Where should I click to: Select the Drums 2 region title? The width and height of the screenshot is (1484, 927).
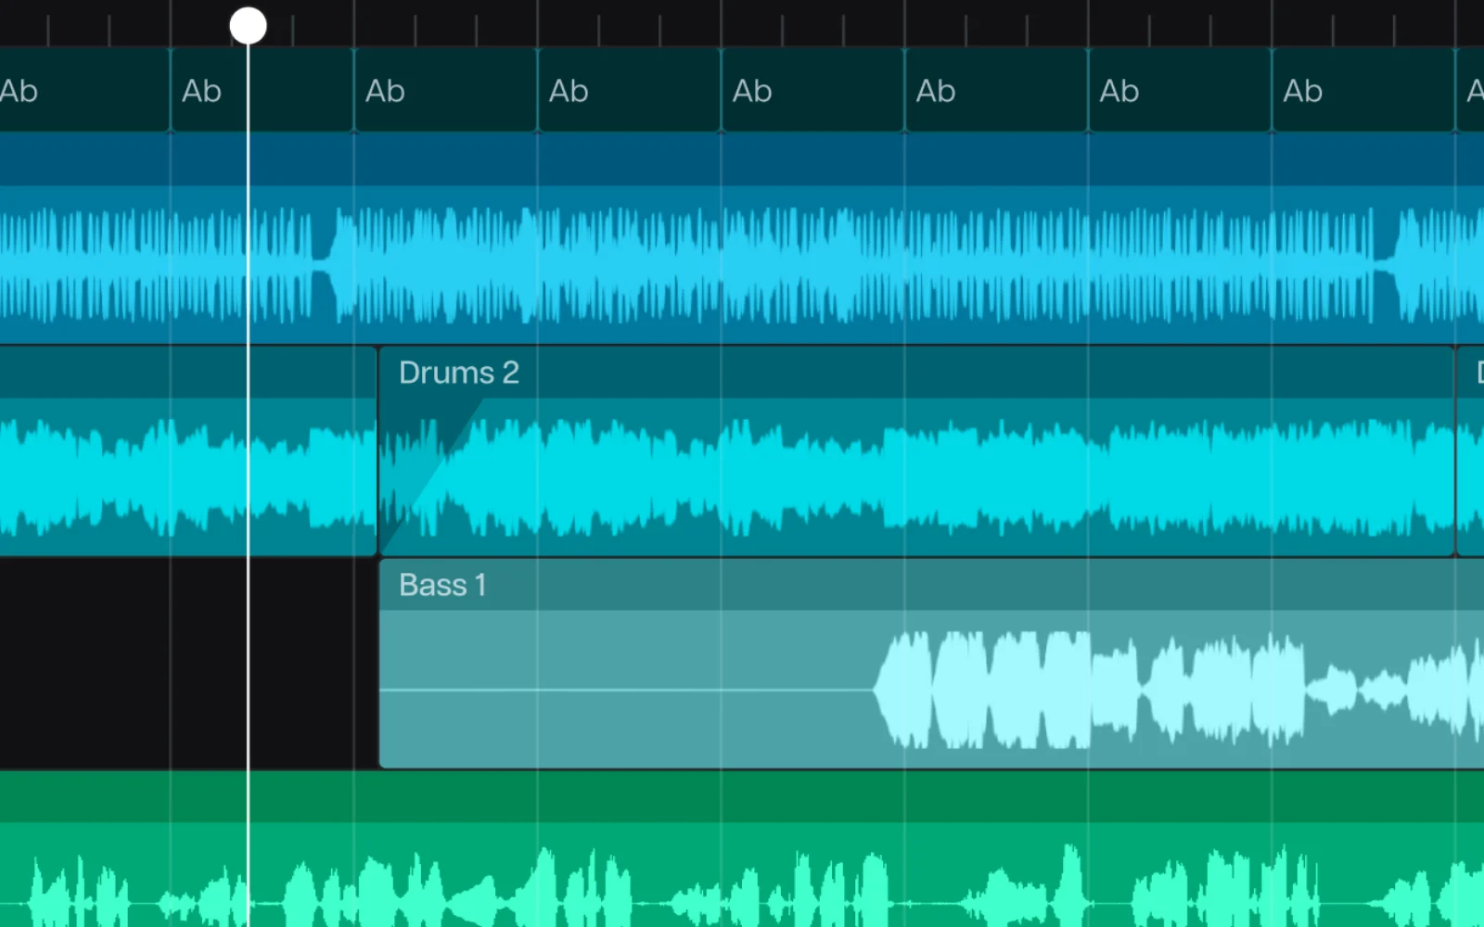click(458, 373)
